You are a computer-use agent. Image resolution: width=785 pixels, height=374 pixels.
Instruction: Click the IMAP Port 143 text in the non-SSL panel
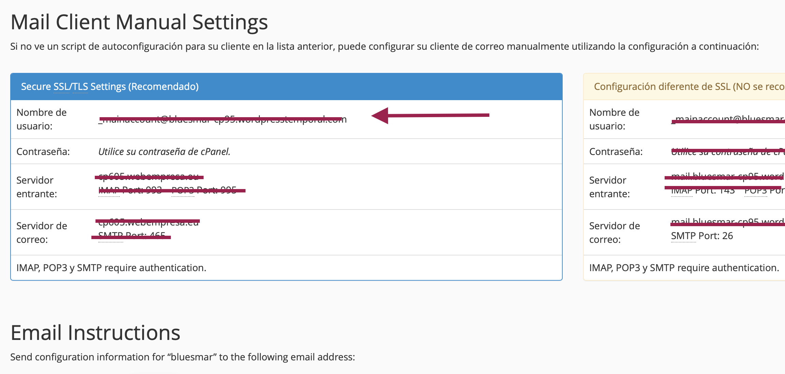click(703, 190)
